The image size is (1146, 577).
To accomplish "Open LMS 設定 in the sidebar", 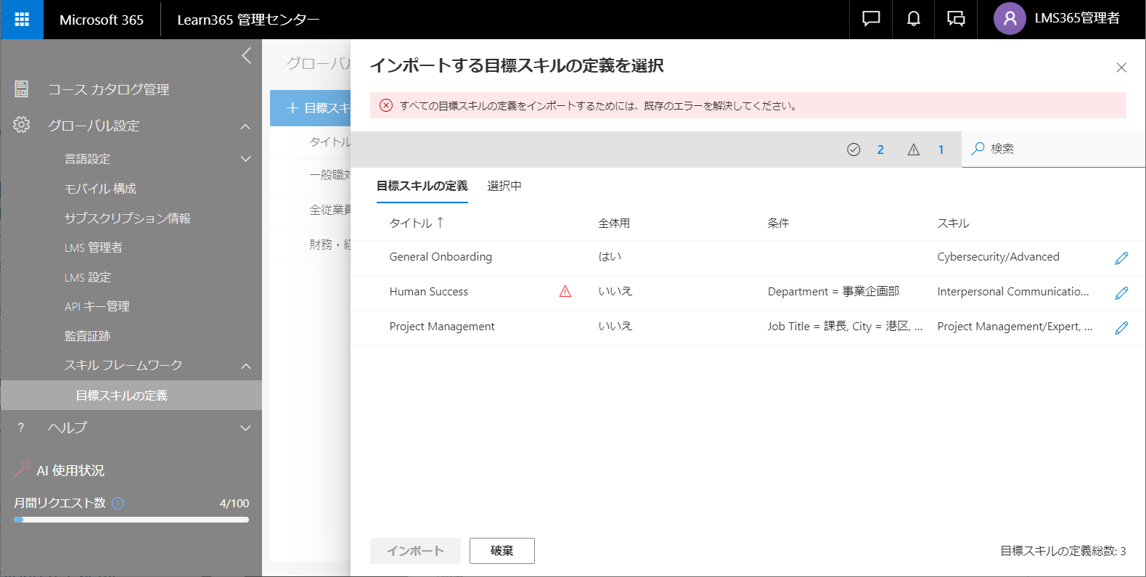I will coord(87,277).
